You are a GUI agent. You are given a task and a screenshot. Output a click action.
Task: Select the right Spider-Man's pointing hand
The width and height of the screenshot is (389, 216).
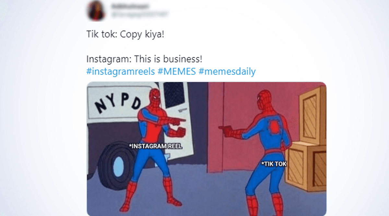point(227,129)
